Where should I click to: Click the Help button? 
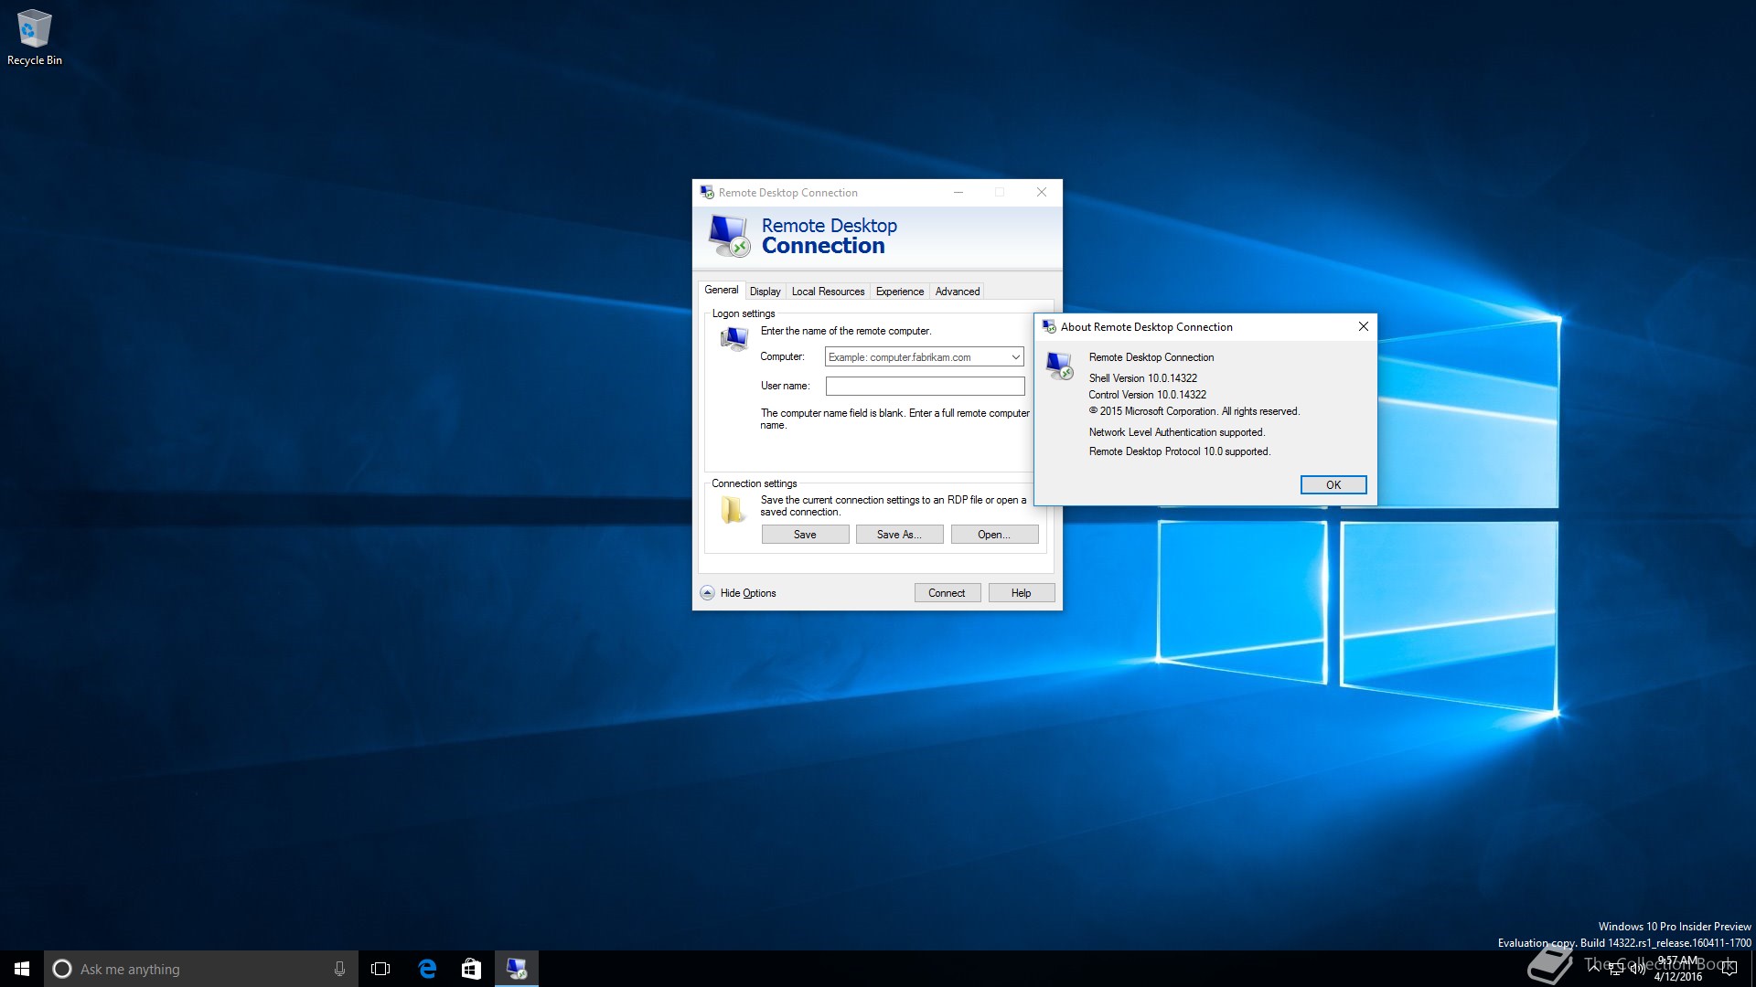point(1021,593)
